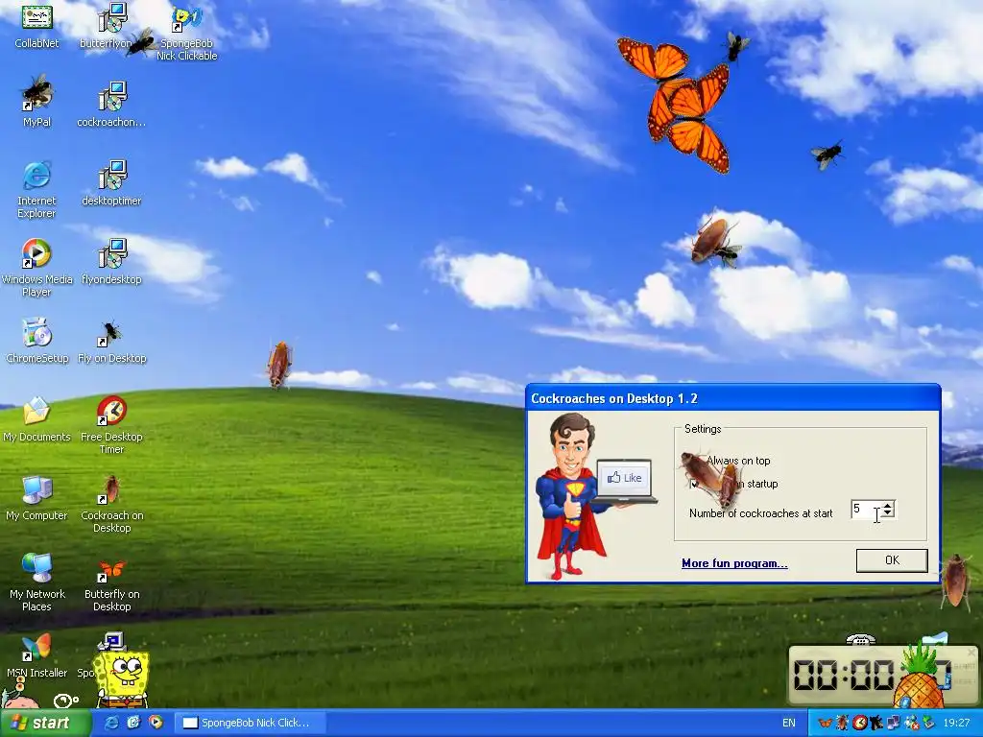Image resolution: width=983 pixels, height=737 pixels.
Task: Click the network computers tray icon
Action: point(894,723)
